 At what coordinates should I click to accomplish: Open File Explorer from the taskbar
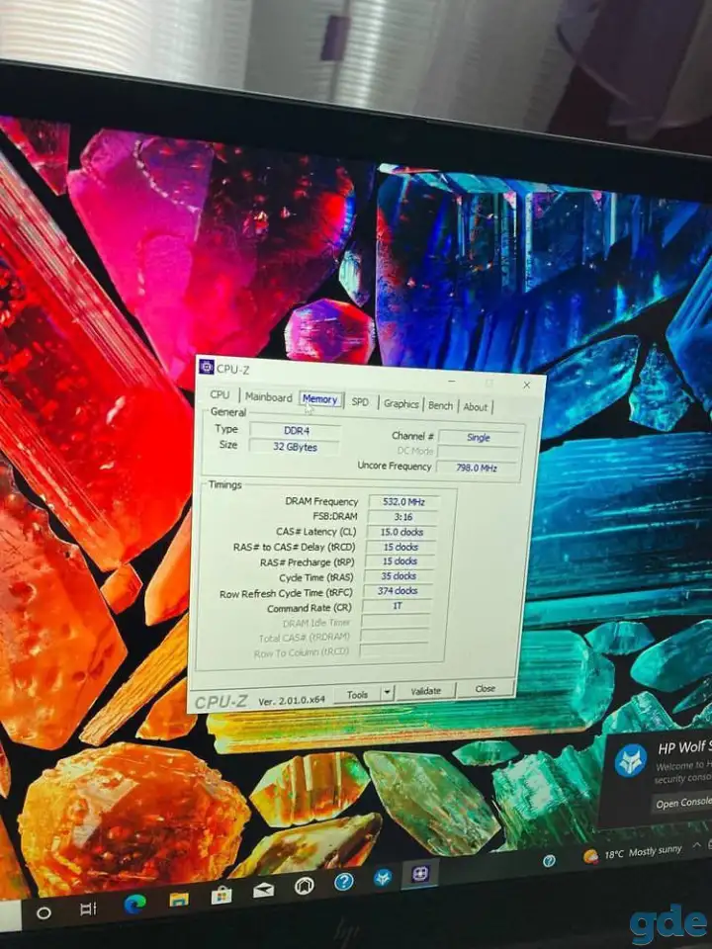point(179,900)
